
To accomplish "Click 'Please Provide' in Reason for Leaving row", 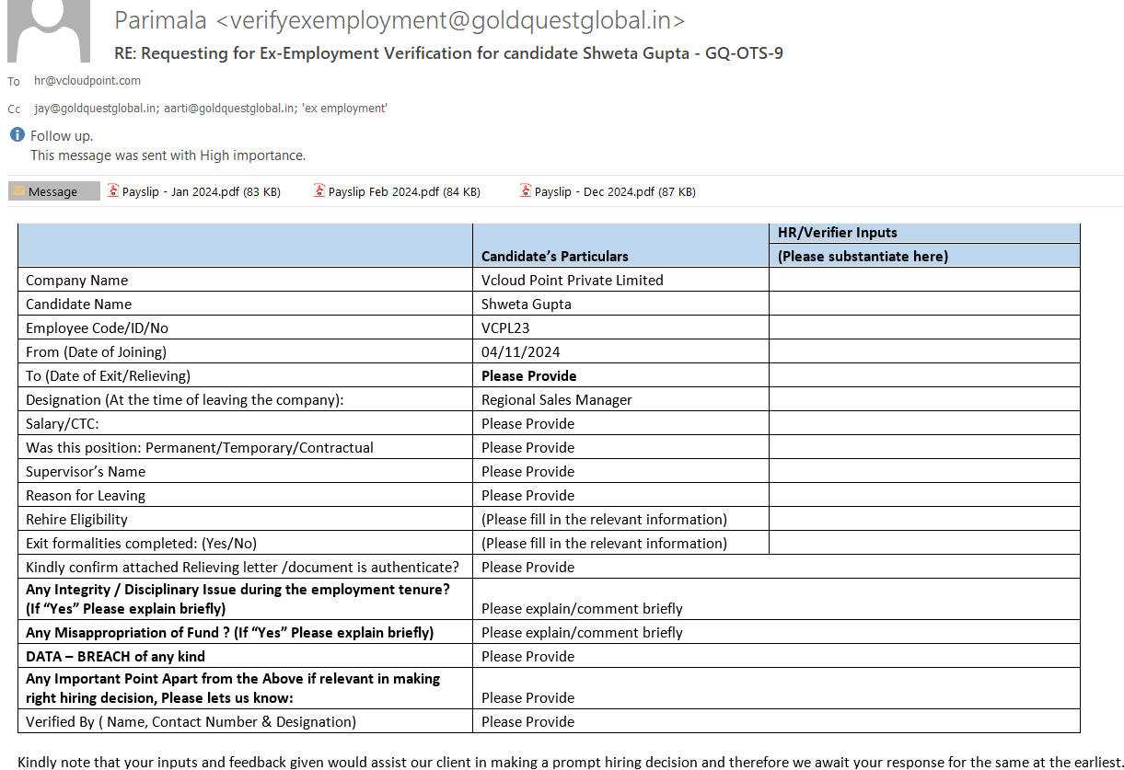I will [x=528, y=496].
